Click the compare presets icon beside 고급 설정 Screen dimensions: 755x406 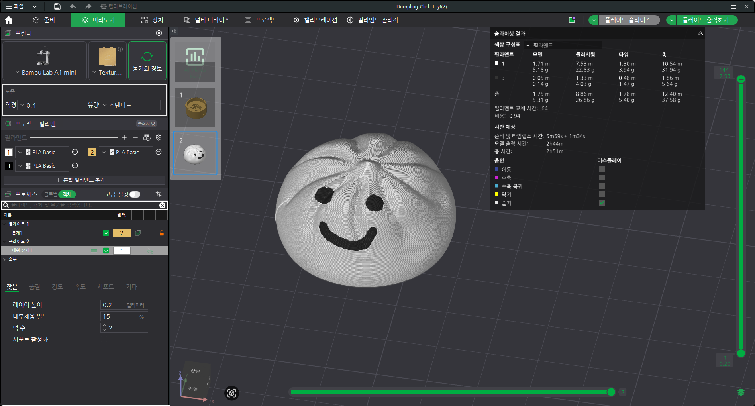(x=159, y=194)
